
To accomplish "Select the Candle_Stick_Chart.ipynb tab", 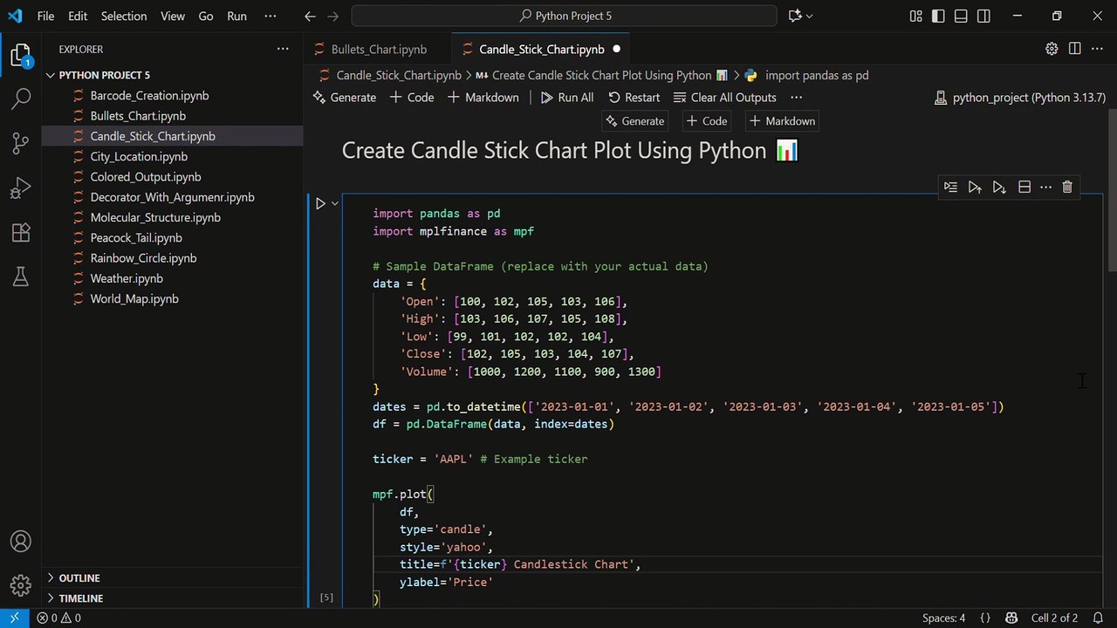I will point(541,50).
